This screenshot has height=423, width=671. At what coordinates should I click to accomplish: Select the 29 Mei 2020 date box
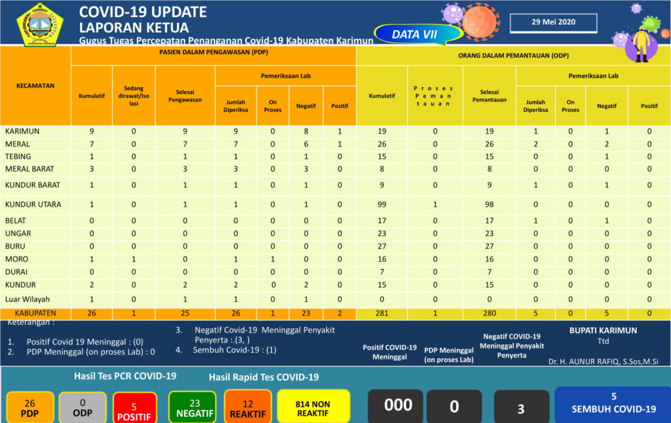[x=554, y=23]
